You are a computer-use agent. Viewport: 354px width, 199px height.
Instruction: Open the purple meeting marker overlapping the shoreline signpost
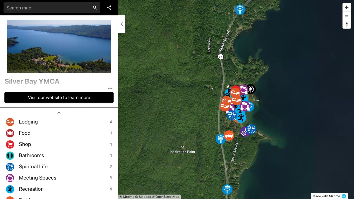coord(245,106)
